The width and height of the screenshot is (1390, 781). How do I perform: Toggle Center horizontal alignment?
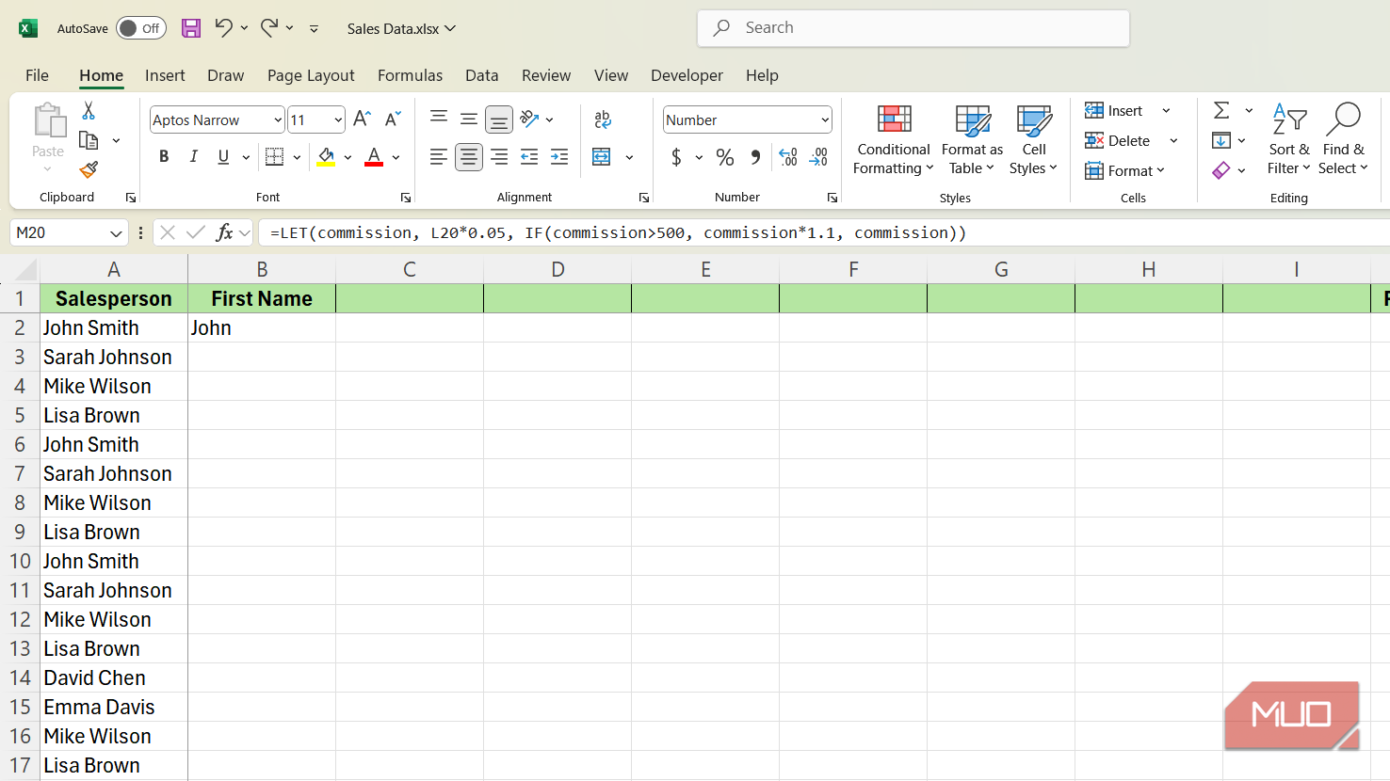click(469, 157)
